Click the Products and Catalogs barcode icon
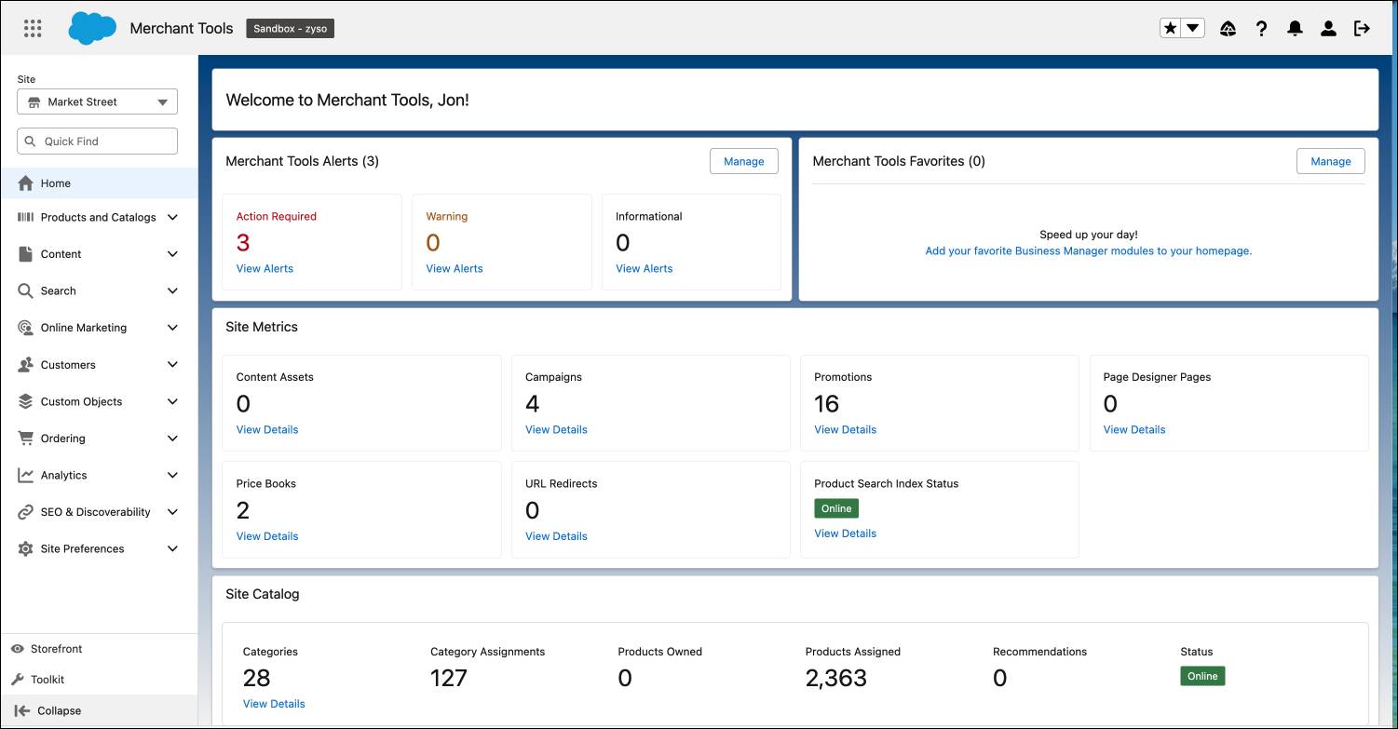The image size is (1398, 729). 25,217
